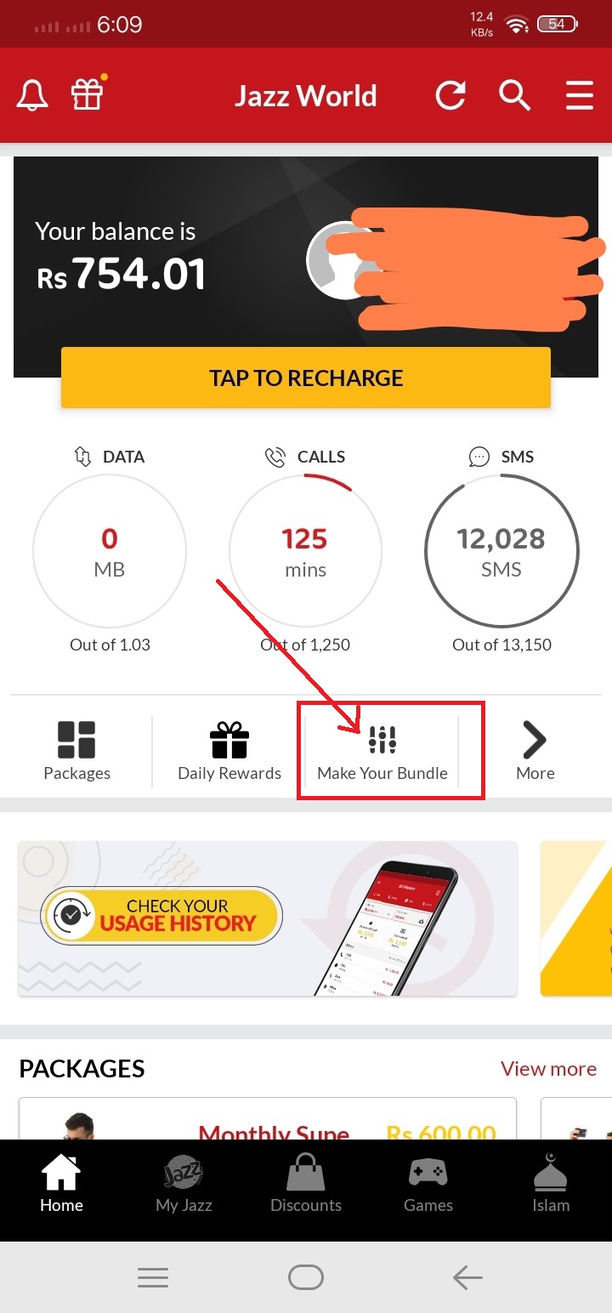Go to the Discounts bag tab
This screenshot has height=1313, width=612.
pos(306,1185)
